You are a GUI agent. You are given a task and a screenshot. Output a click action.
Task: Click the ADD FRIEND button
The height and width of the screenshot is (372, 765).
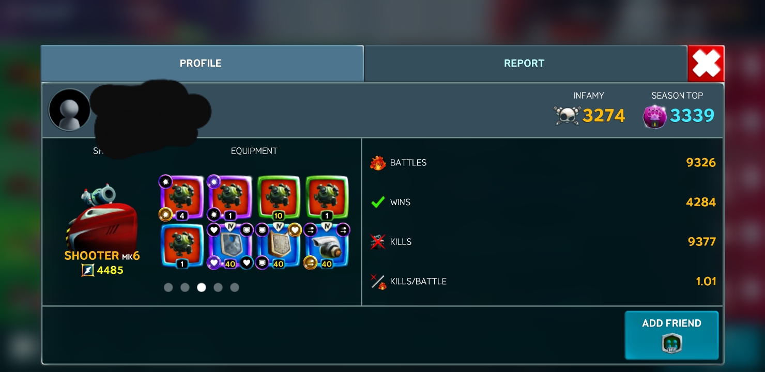pyautogui.click(x=671, y=335)
